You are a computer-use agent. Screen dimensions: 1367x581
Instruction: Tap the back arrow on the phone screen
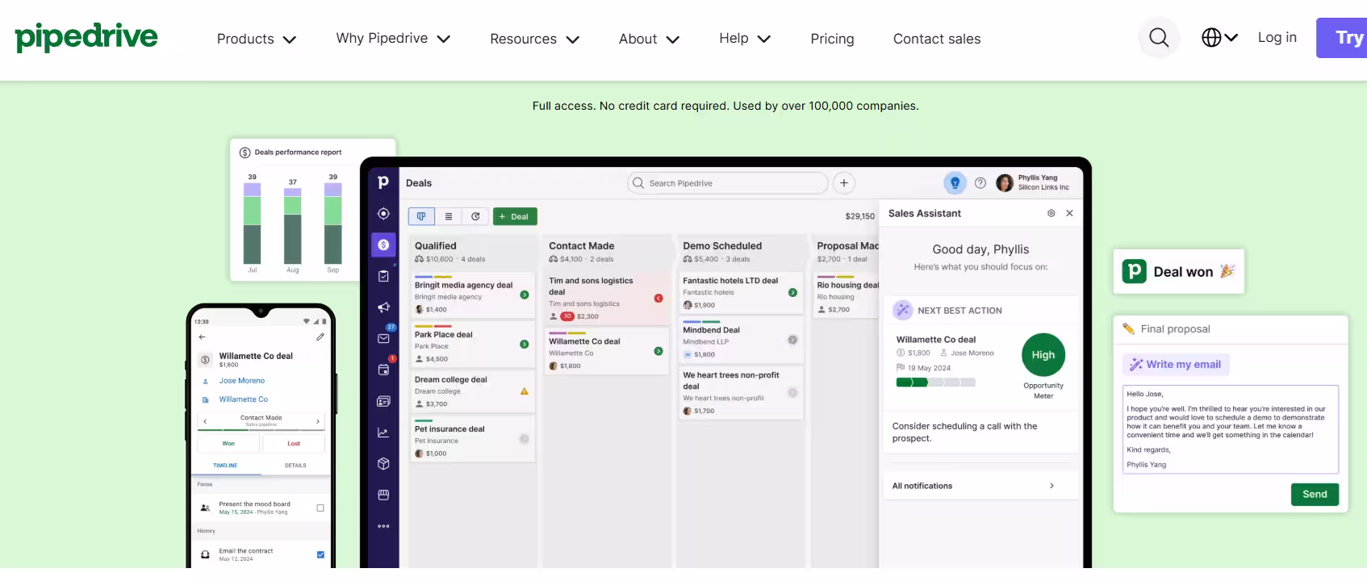[202, 337]
